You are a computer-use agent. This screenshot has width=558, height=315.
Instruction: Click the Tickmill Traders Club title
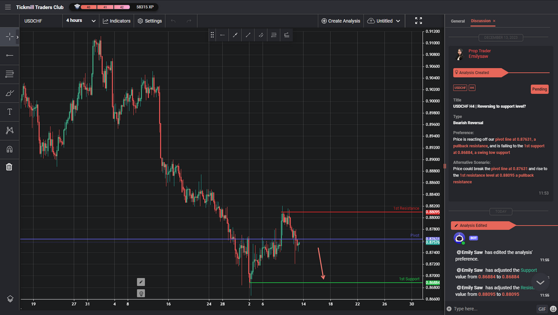(40, 7)
